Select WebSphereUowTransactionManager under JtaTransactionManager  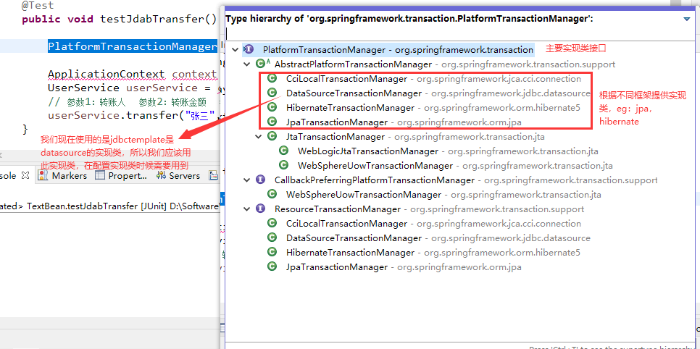(x=375, y=166)
